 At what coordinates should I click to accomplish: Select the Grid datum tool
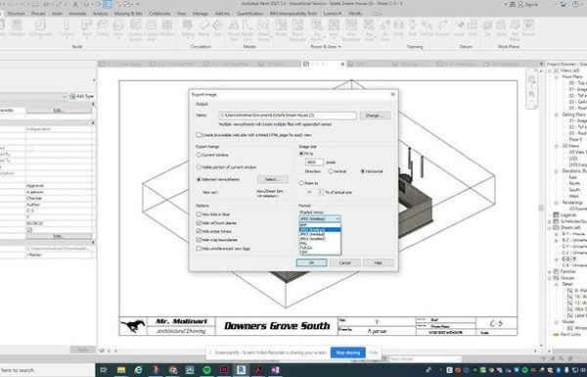(x=473, y=28)
